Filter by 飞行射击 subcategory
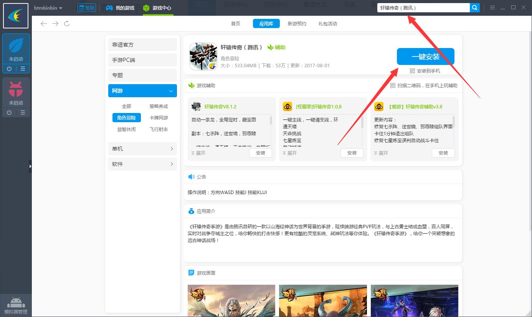This screenshot has width=532, height=317. click(159, 129)
